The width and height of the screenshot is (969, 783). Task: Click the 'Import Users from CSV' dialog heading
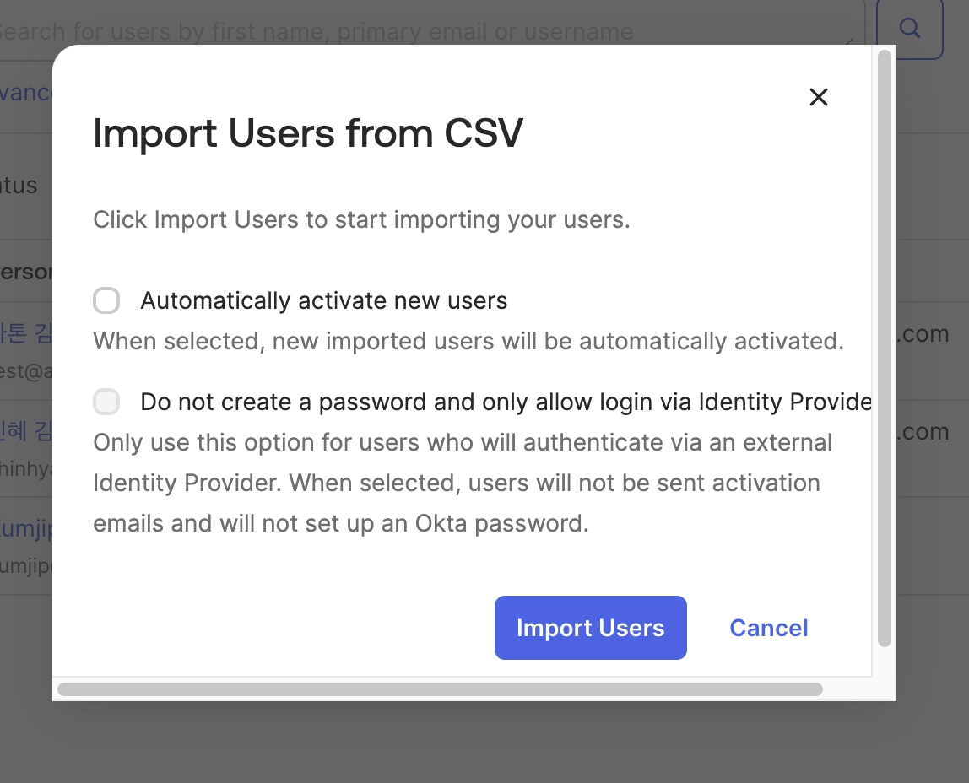(x=308, y=133)
